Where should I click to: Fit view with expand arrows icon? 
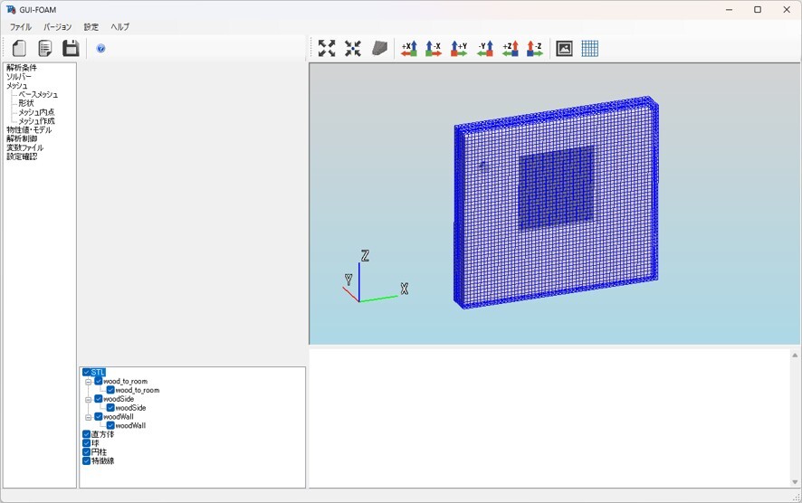327,49
